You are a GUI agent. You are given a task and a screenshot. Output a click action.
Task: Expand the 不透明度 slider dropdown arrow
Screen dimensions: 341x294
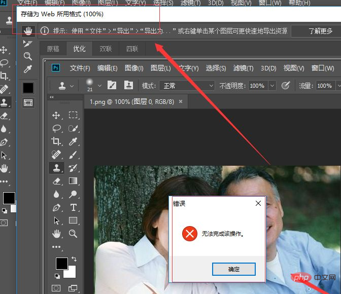[x=272, y=86]
